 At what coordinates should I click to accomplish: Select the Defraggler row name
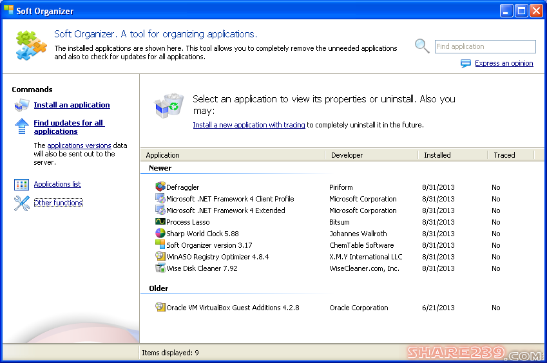[183, 187]
